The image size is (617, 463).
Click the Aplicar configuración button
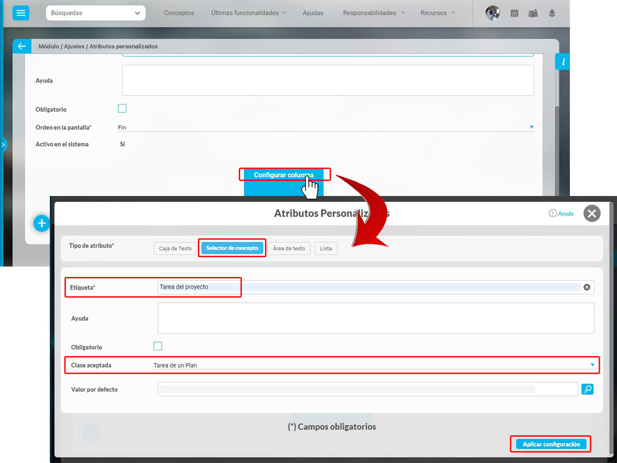coord(551,444)
